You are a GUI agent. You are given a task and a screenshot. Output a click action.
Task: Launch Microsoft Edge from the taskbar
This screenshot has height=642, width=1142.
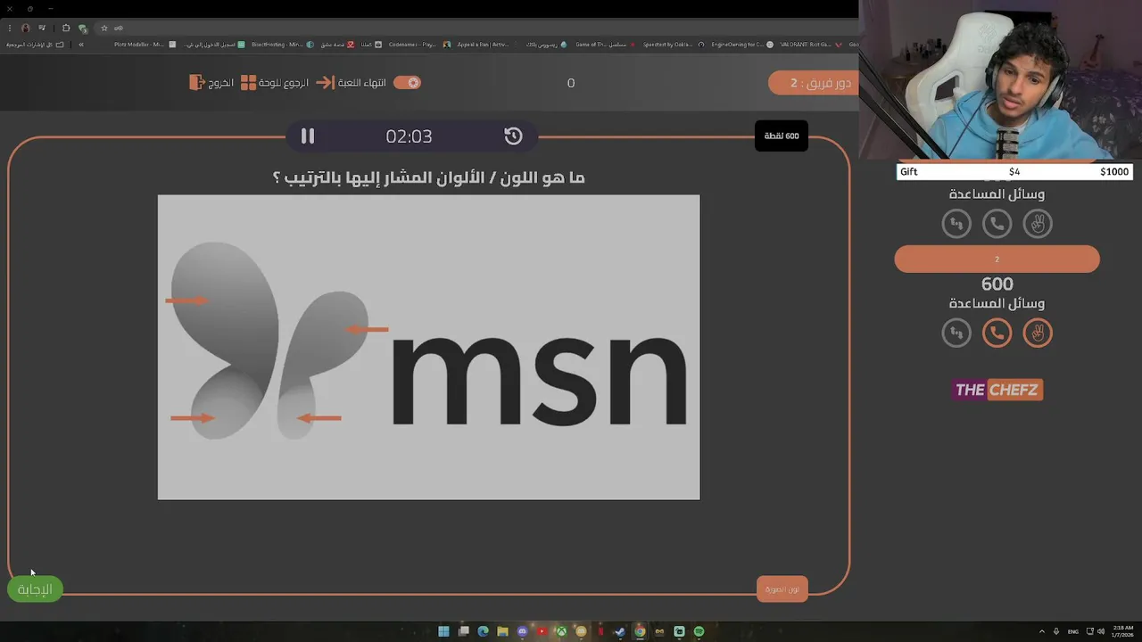pyautogui.click(x=483, y=631)
